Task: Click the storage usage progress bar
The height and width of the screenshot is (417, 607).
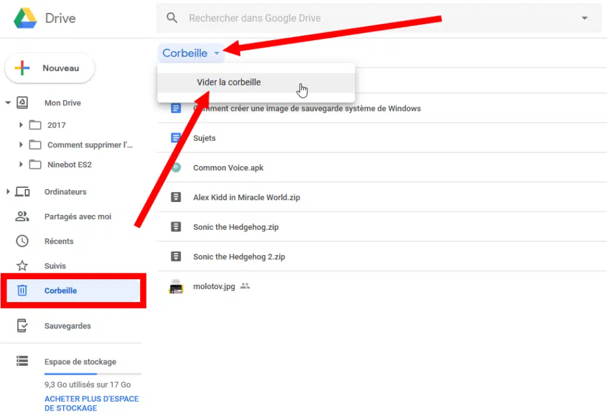Action: click(93, 374)
